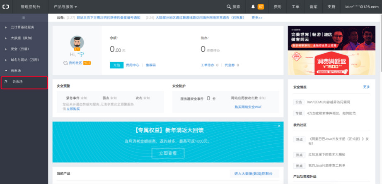Open the 费用 menu in top bar

point(278,7)
